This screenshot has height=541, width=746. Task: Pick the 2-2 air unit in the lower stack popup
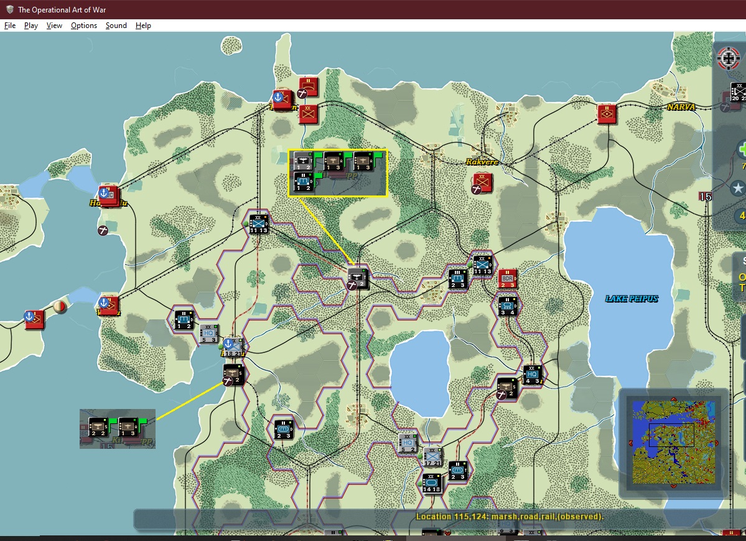point(98,426)
